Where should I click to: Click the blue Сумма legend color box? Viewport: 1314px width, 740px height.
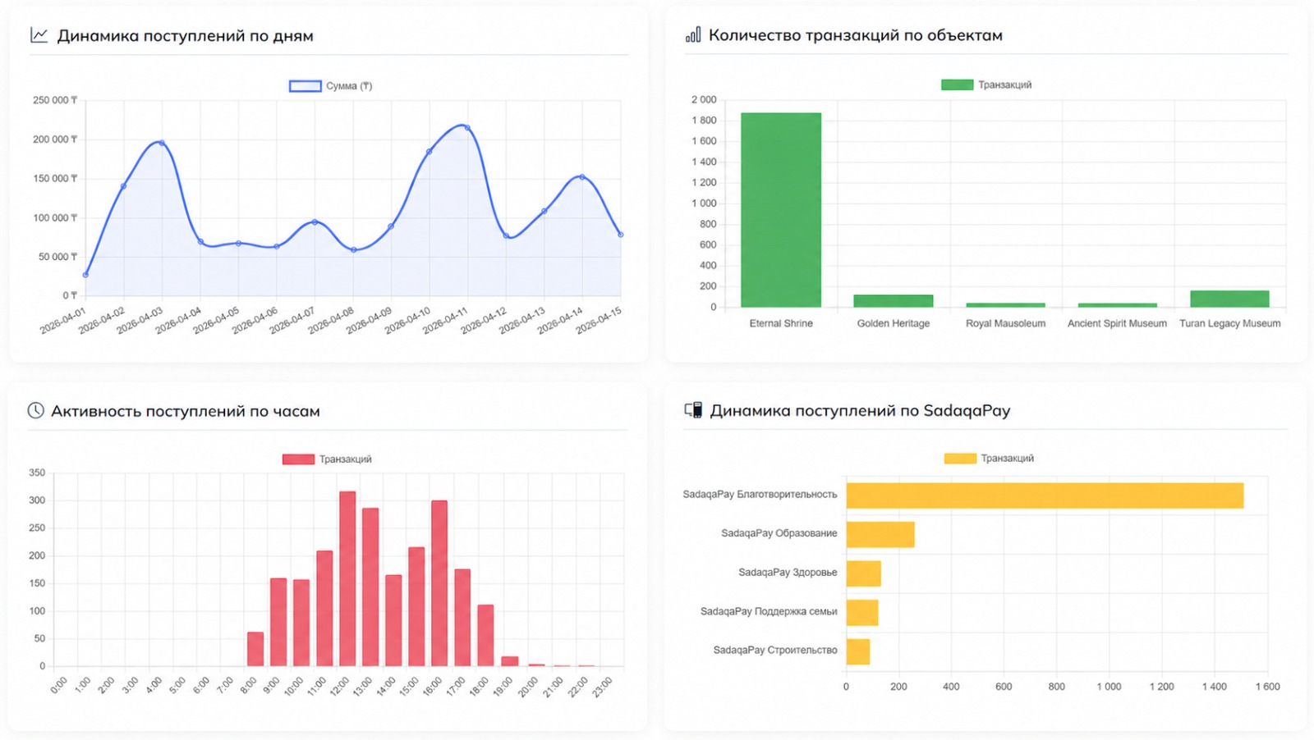(x=305, y=86)
